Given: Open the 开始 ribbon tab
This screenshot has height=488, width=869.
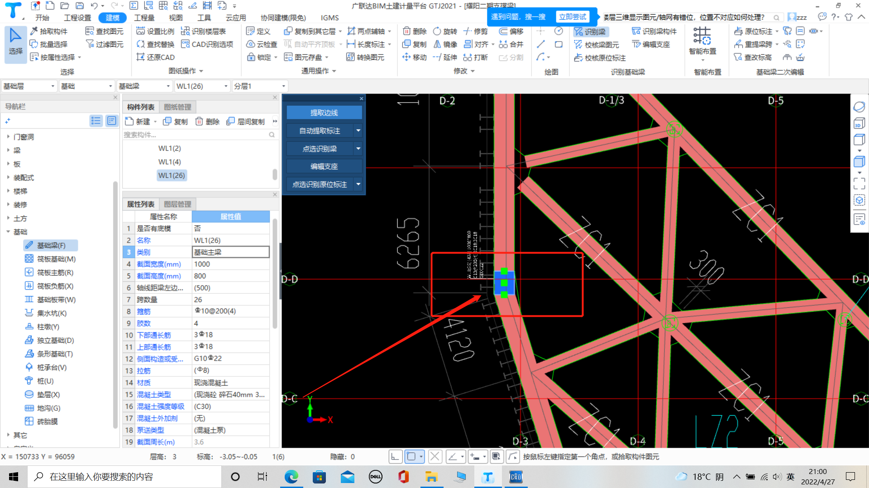Looking at the screenshot, I should [x=42, y=18].
